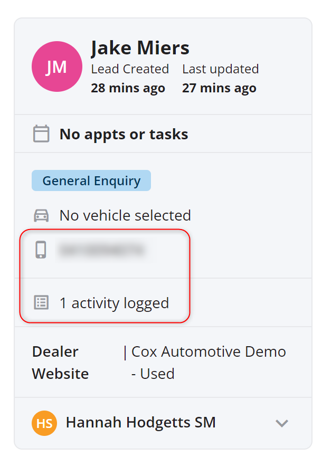This screenshot has height=457, width=322.
Task: Click the HS orange avatar badge
Action: [44, 423]
